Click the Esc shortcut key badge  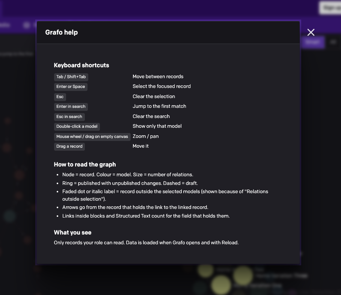[x=60, y=97]
